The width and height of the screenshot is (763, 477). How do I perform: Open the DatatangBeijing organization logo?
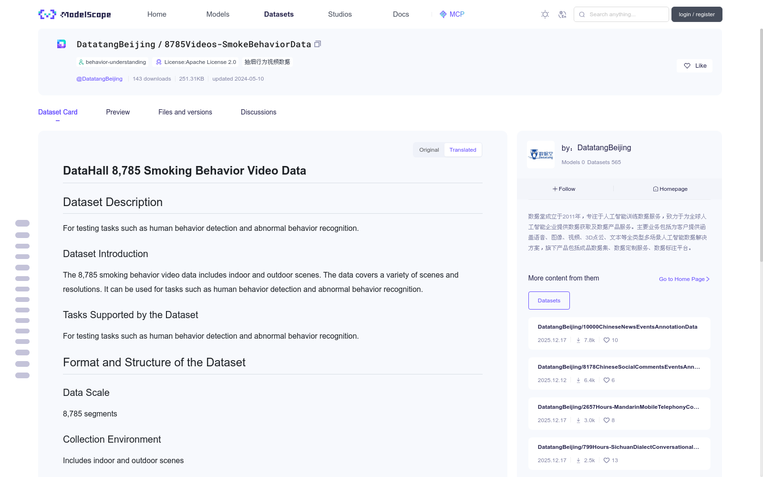[541, 154]
